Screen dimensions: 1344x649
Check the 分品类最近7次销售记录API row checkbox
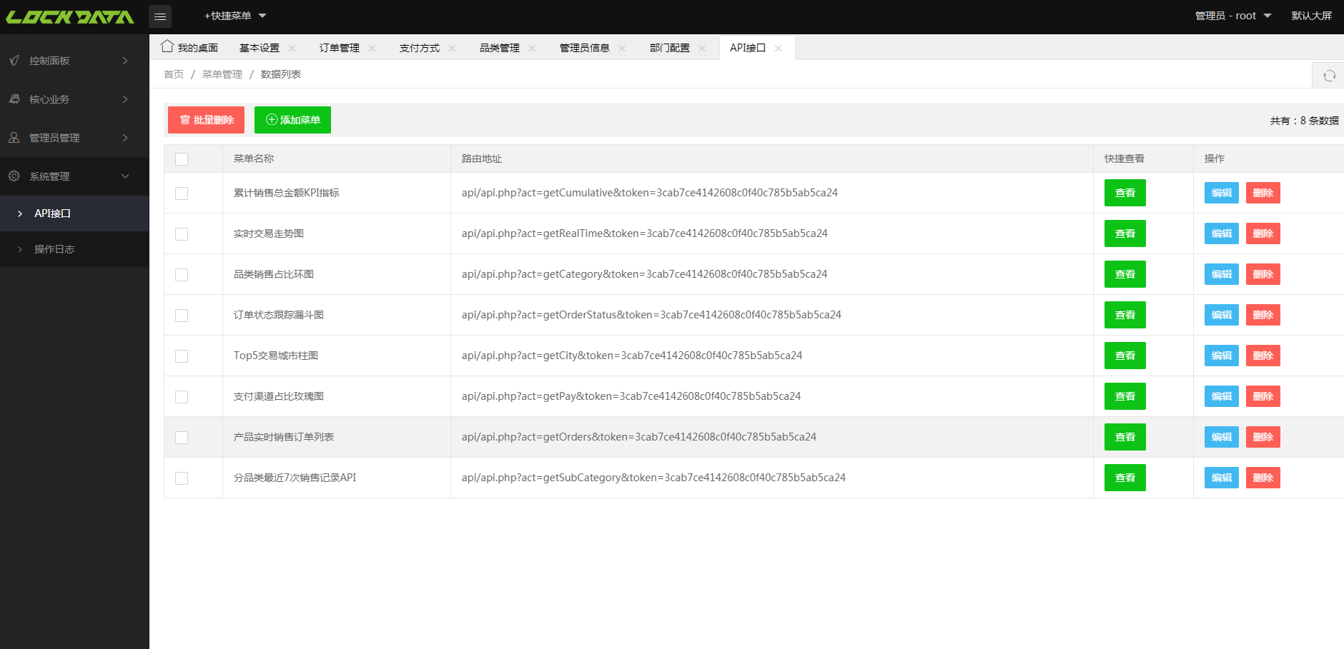pyautogui.click(x=182, y=478)
